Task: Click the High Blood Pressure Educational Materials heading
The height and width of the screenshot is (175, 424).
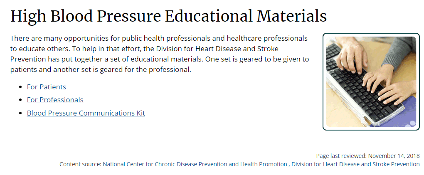Action: (x=168, y=16)
